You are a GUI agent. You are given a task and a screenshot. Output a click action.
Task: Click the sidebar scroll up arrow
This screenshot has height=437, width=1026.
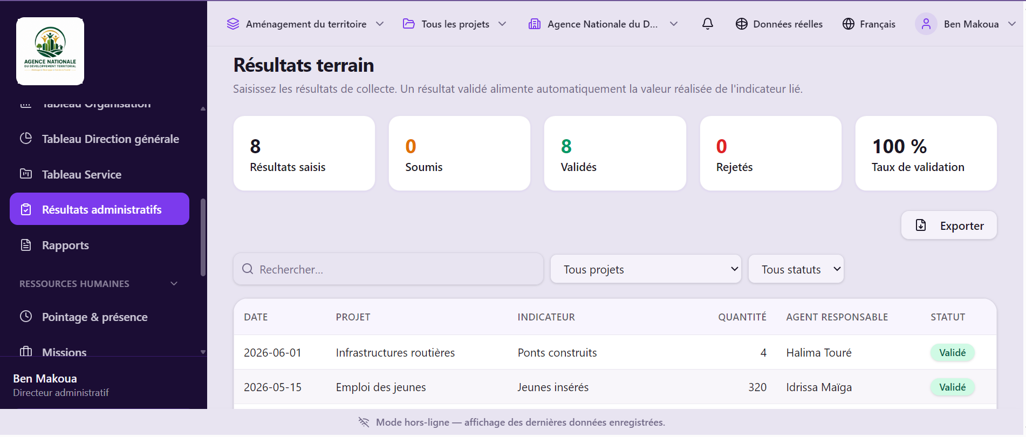203,108
